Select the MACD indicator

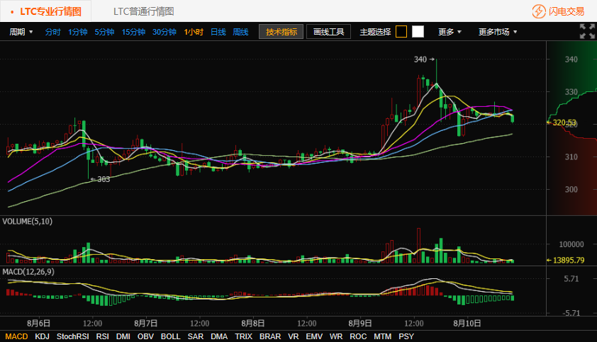click(x=16, y=336)
